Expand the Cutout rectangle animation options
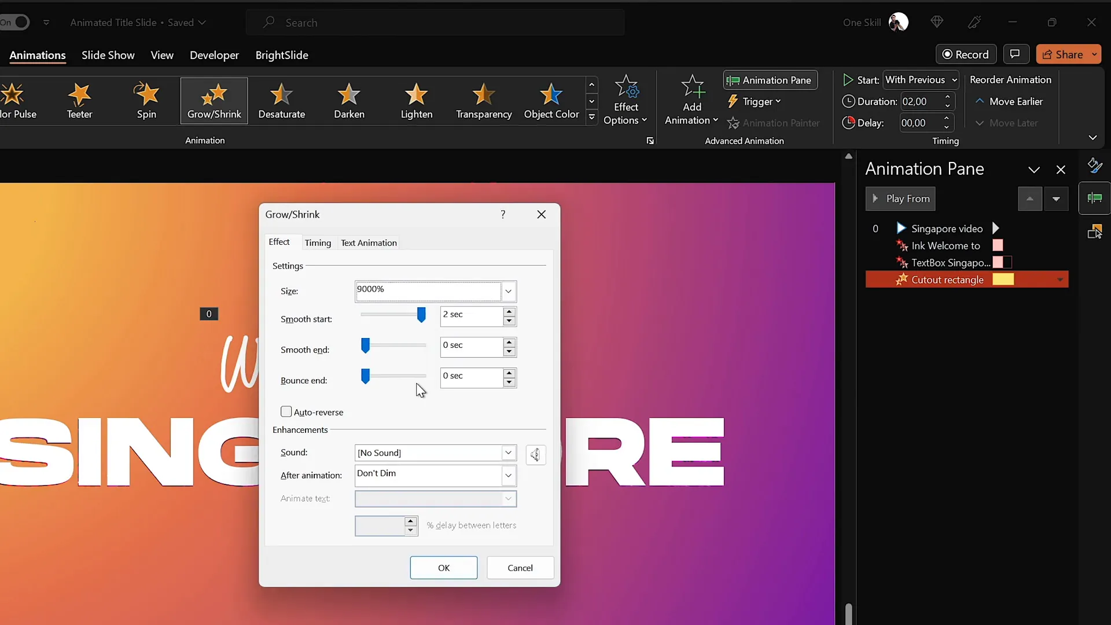Screen dimensions: 1111x625 pos(1061,279)
